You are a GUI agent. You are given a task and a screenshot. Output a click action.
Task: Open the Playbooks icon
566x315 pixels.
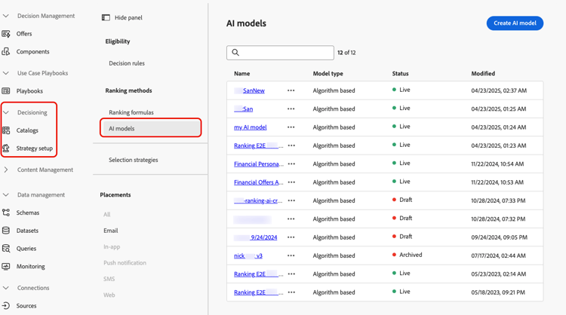point(6,91)
